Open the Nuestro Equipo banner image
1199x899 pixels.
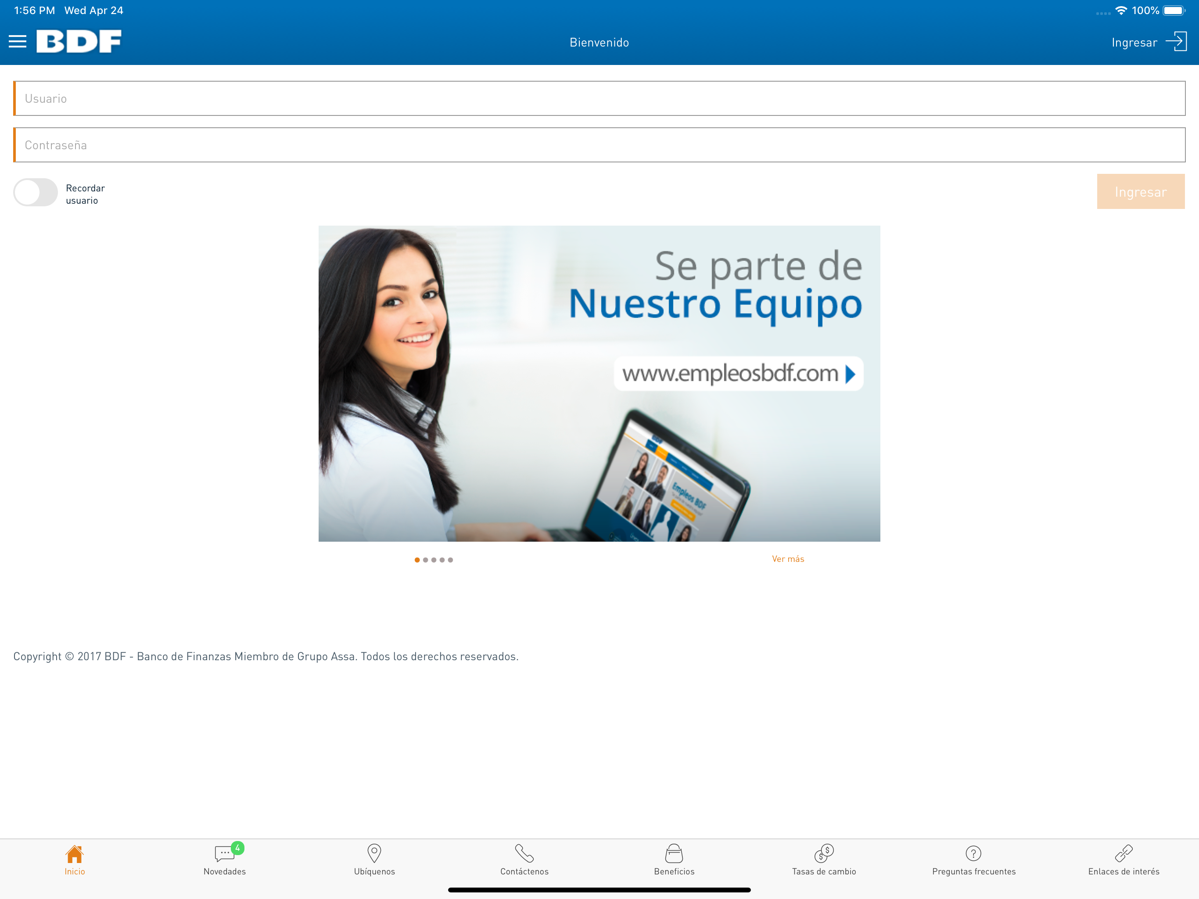click(599, 383)
